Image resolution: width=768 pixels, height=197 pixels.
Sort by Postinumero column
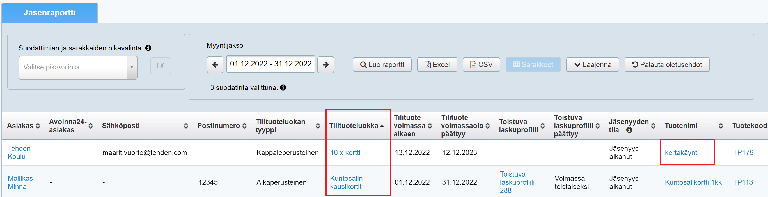pos(244,126)
